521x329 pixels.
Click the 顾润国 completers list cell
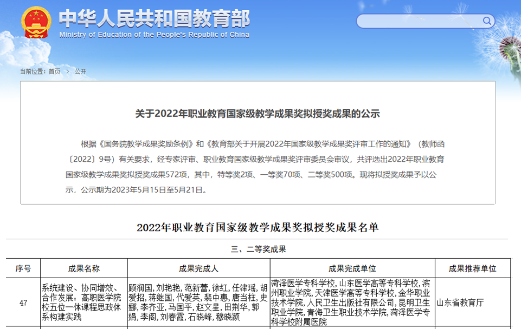tap(198, 302)
